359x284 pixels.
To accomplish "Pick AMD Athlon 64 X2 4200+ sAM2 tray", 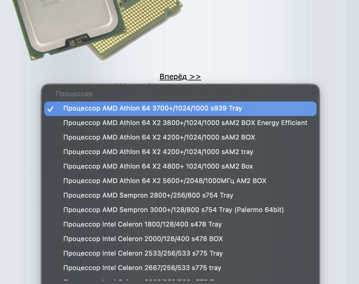I will (158, 152).
